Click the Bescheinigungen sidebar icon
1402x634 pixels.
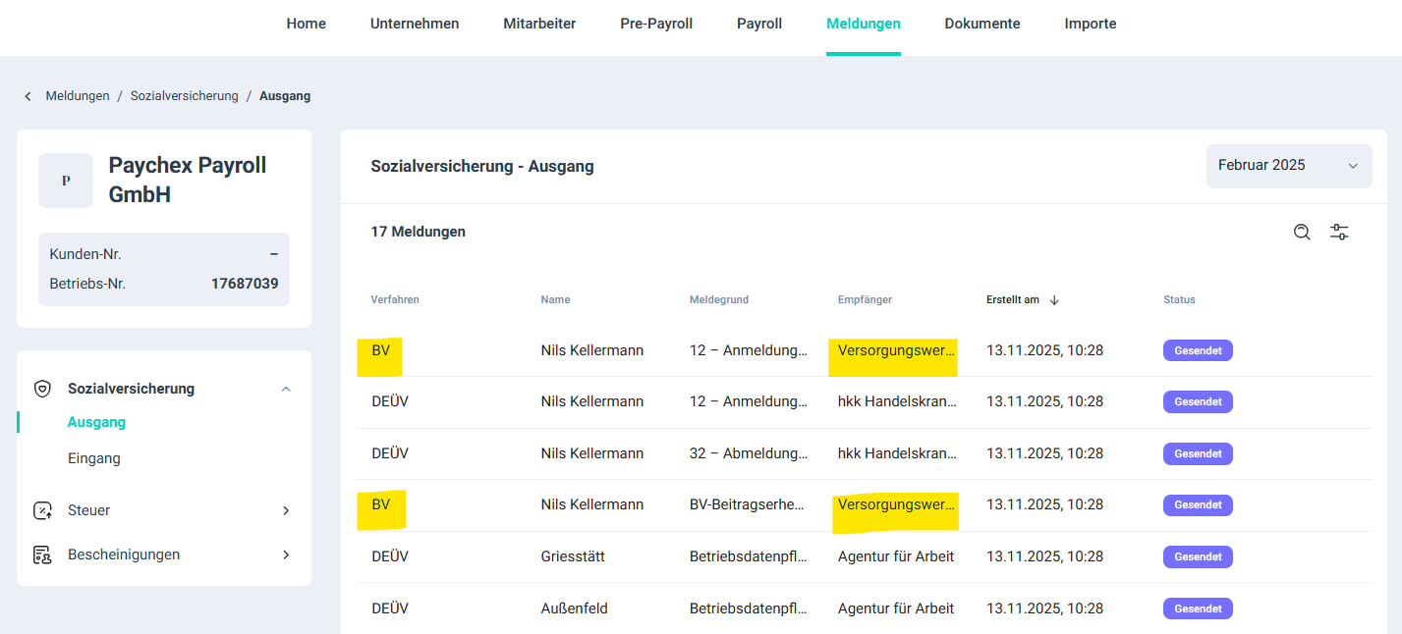pyautogui.click(x=42, y=555)
